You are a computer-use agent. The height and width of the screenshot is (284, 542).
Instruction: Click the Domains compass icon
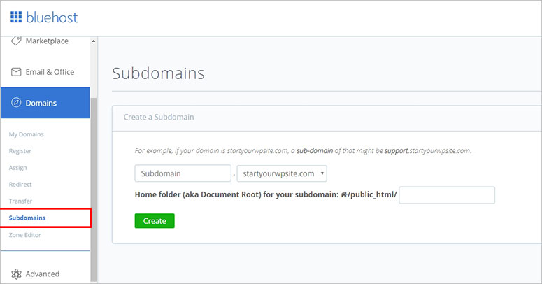click(x=16, y=103)
